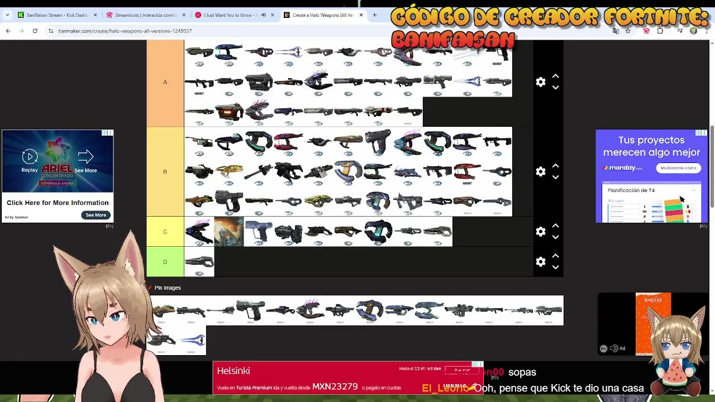The height and width of the screenshot is (402, 715).
Task: Close the Streamloots tab
Action: [x=184, y=15]
